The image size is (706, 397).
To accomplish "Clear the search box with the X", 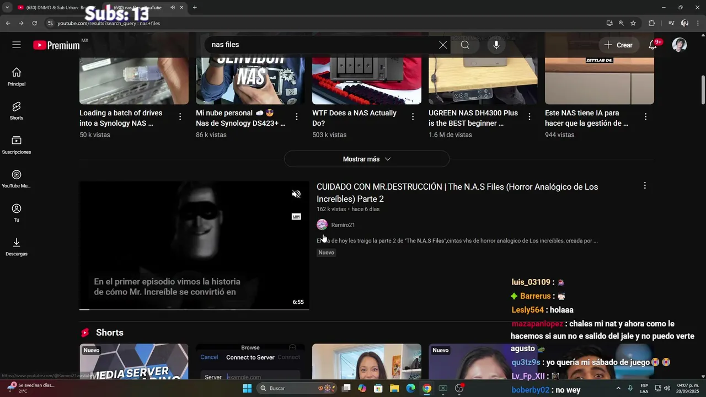I will [443, 45].
